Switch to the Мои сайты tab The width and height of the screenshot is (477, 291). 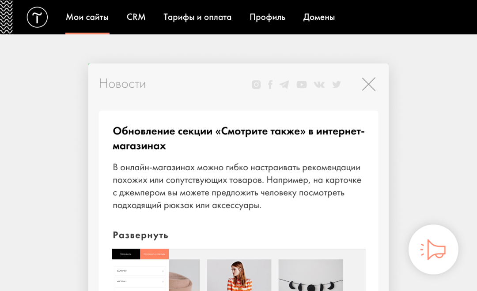(x=87, y=17)
